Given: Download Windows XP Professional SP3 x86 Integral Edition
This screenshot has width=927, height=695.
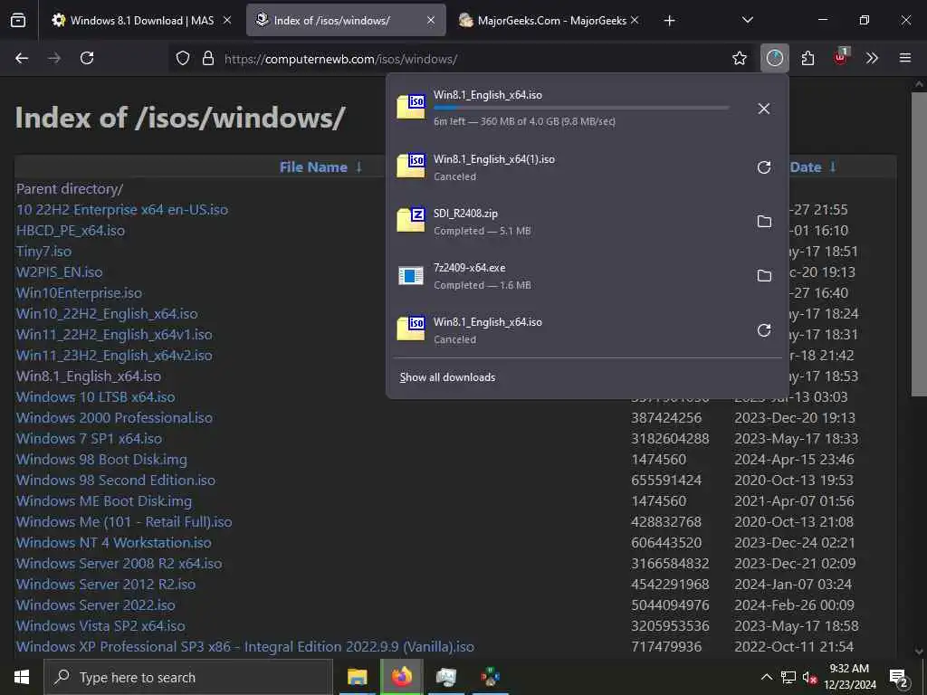Looking at the screenshot, I should [x=244, y=646].
